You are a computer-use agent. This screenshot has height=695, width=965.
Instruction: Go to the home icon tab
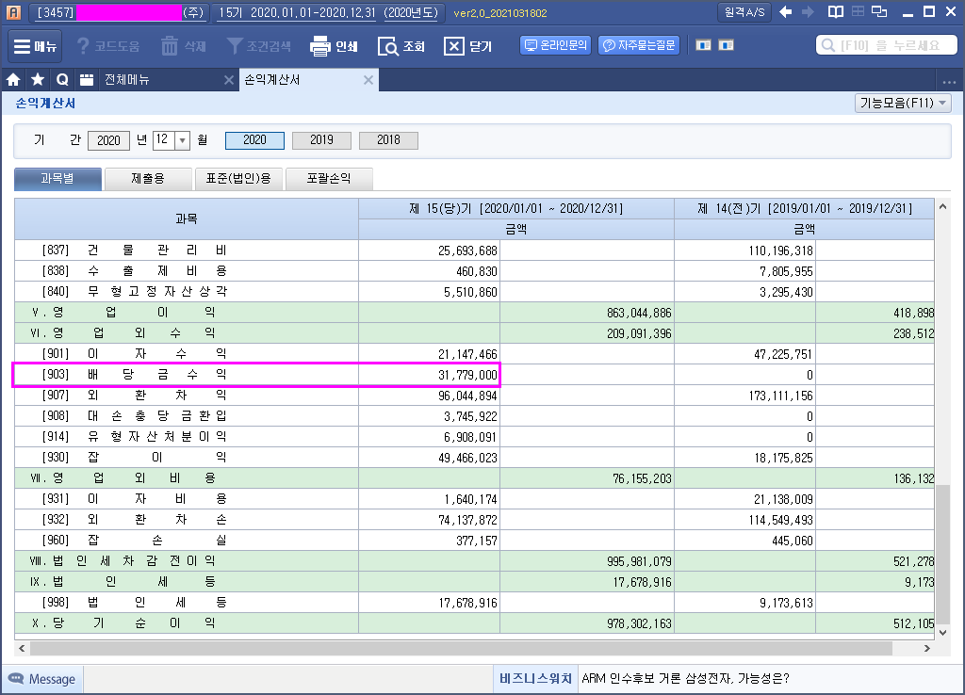13,80
